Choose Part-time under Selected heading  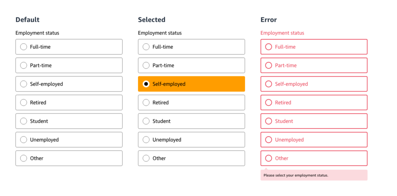pyautogui.click(x=146, y=65)
